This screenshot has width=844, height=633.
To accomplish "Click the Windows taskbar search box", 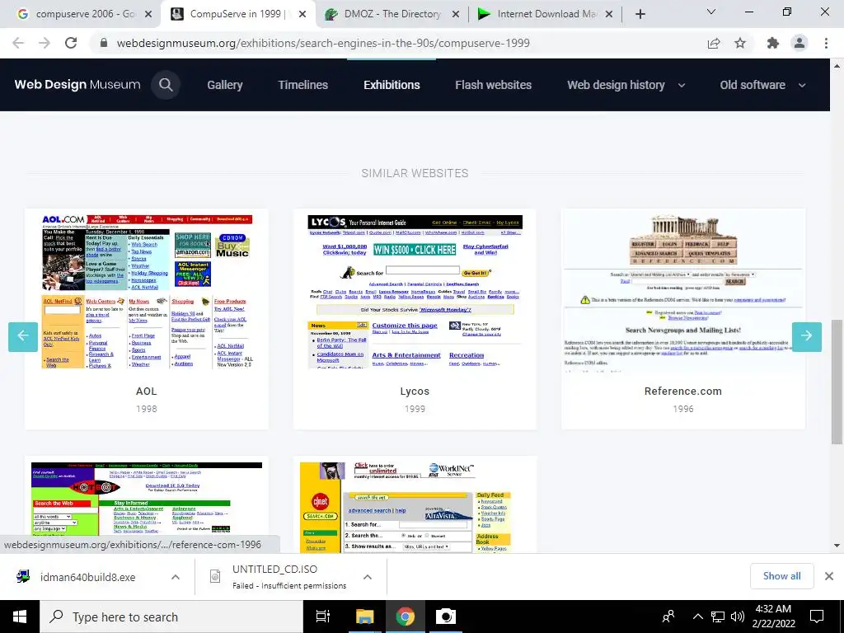I will 171,617.
